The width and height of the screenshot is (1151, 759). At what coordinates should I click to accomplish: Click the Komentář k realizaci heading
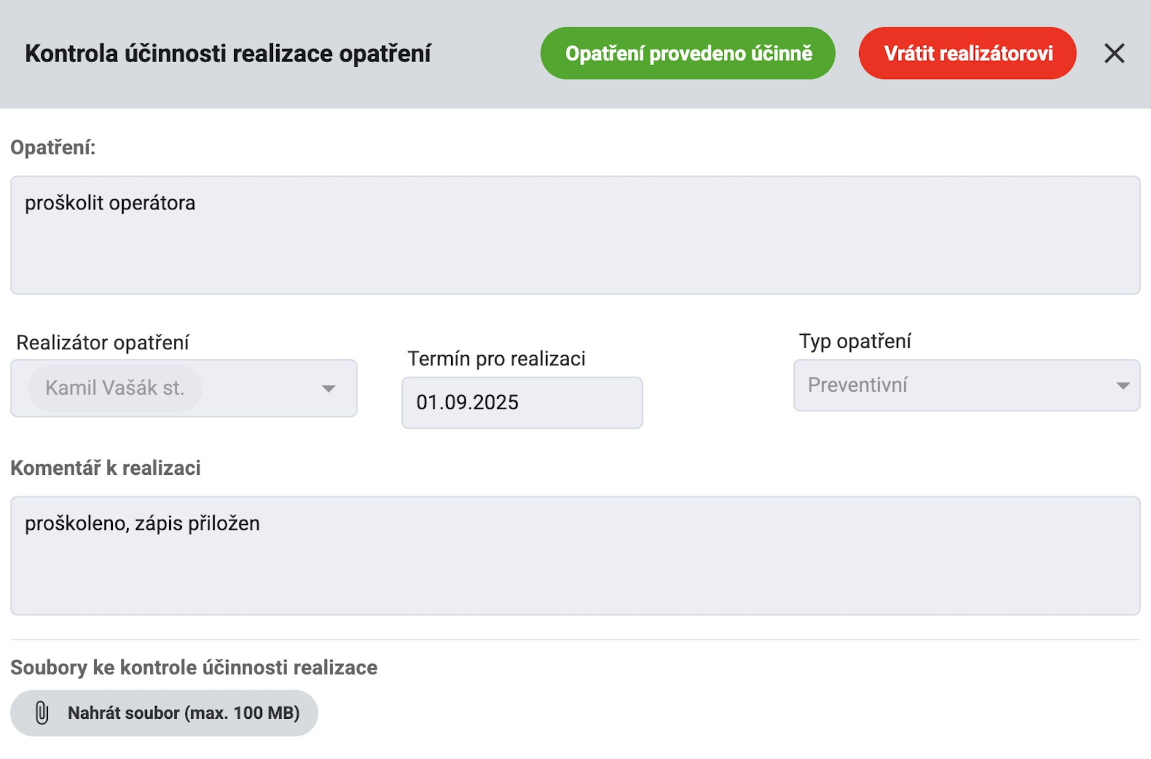coord(105,468)
